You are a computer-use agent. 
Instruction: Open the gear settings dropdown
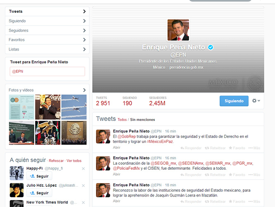click(256, 101)
